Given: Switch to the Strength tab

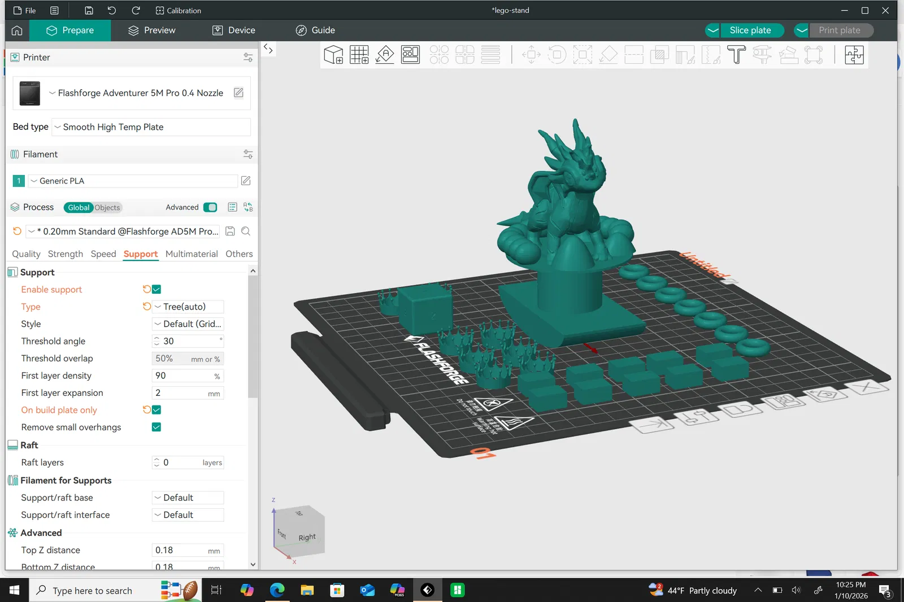Looking at the screenshot, I should (66, 254).
